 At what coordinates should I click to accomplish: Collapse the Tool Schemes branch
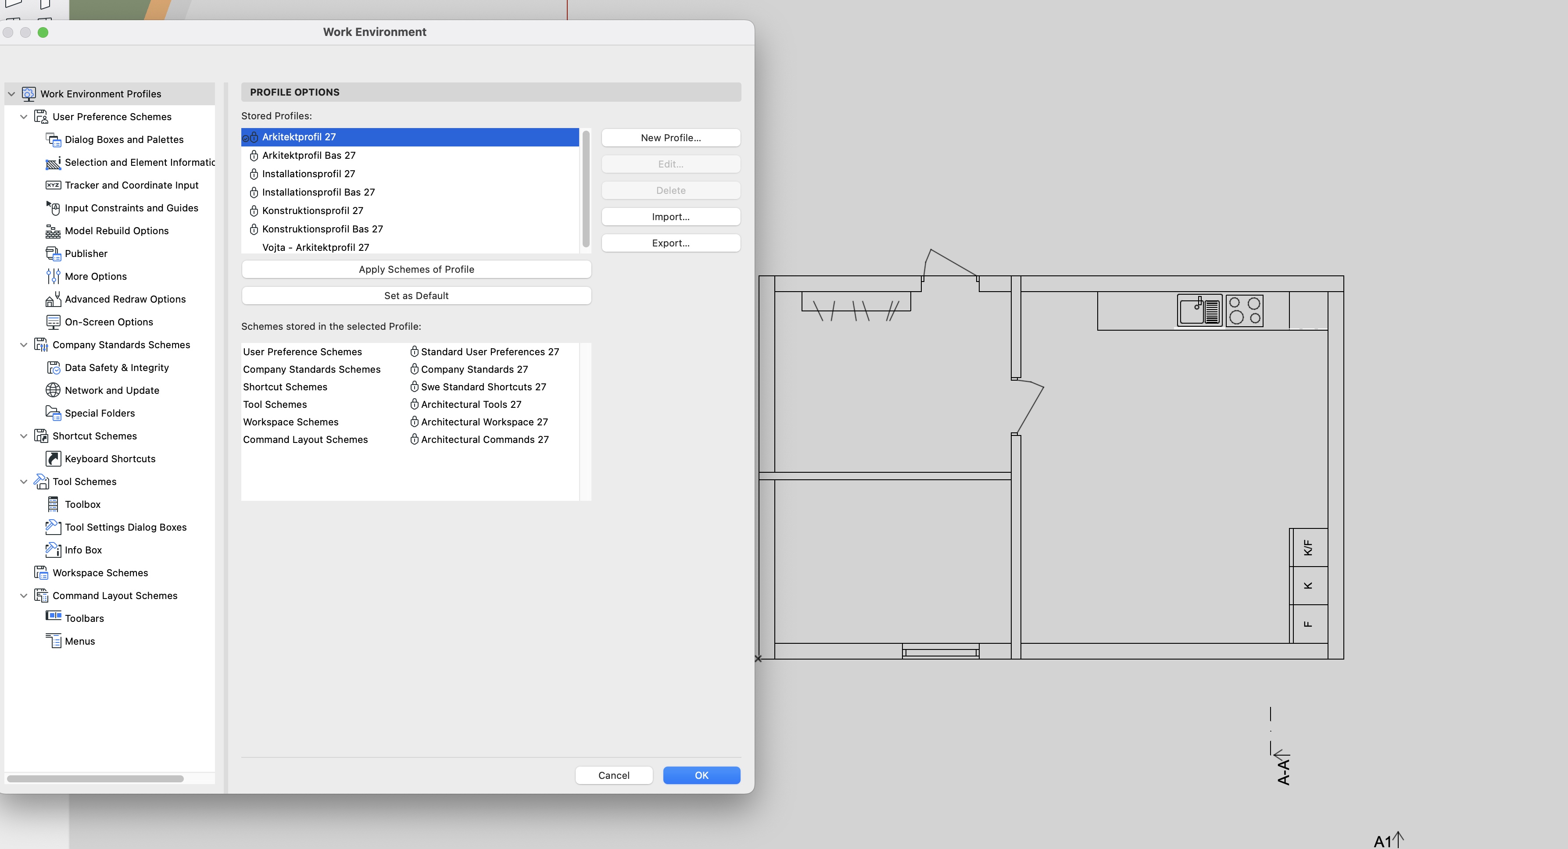24,482
